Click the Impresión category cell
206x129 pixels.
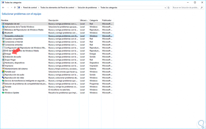[x=94, y=66]
